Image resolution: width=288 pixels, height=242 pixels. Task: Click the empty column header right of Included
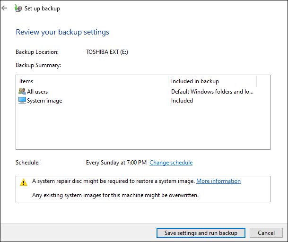point(263,81)
